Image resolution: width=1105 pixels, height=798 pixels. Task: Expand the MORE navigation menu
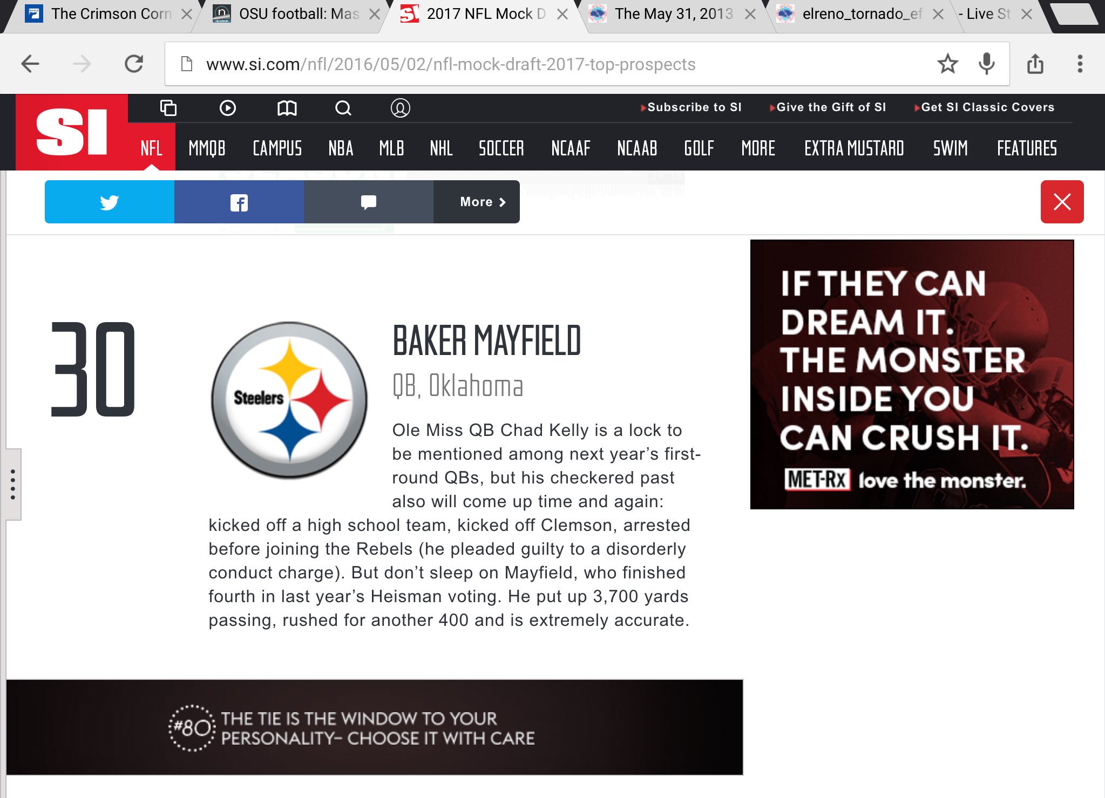click(758, 148)
